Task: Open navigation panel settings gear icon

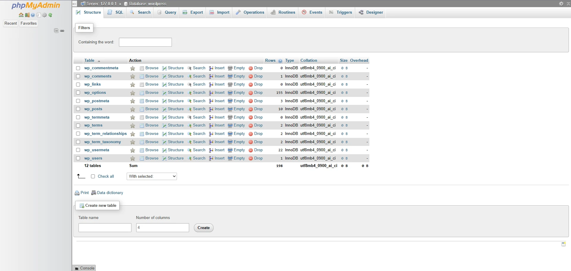Action: [45, 15]
